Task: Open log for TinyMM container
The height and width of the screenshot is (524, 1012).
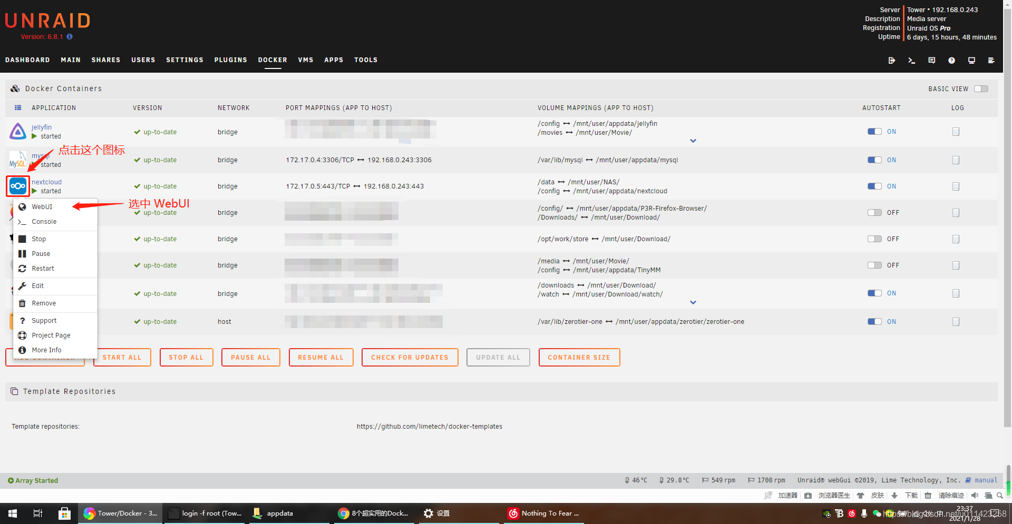Action: pyautogui.click(x=956, y=265)
